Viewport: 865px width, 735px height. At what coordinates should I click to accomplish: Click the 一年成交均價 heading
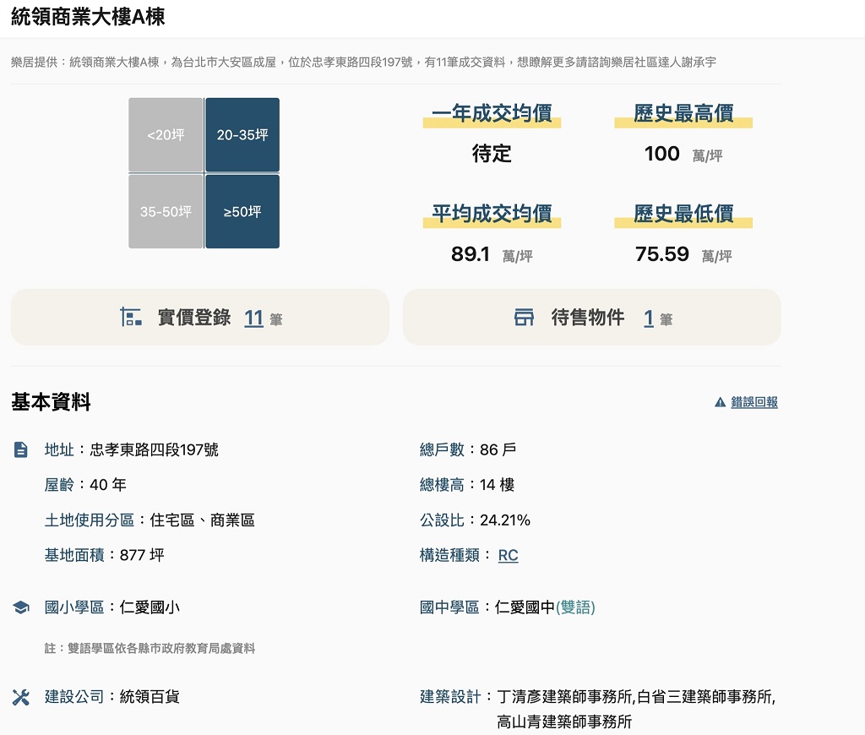coord(492,114)
